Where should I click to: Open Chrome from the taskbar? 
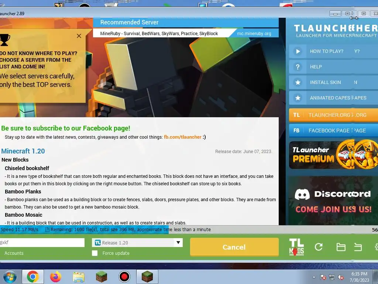(33, 277)
